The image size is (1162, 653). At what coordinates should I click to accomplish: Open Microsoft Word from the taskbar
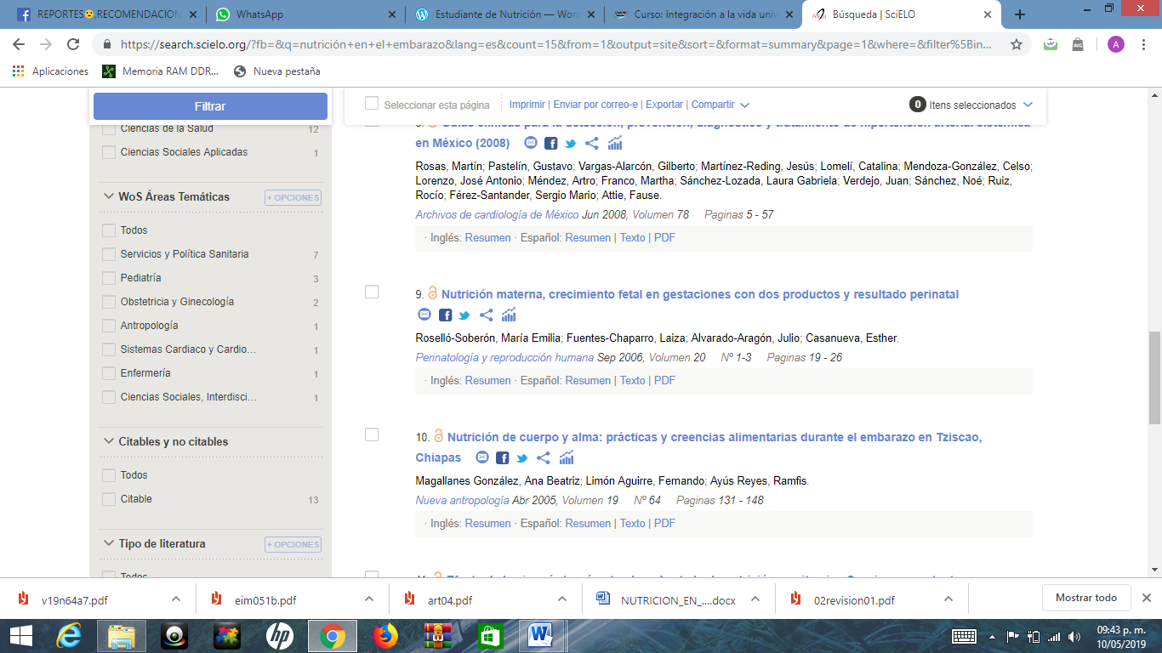[540, 635]
